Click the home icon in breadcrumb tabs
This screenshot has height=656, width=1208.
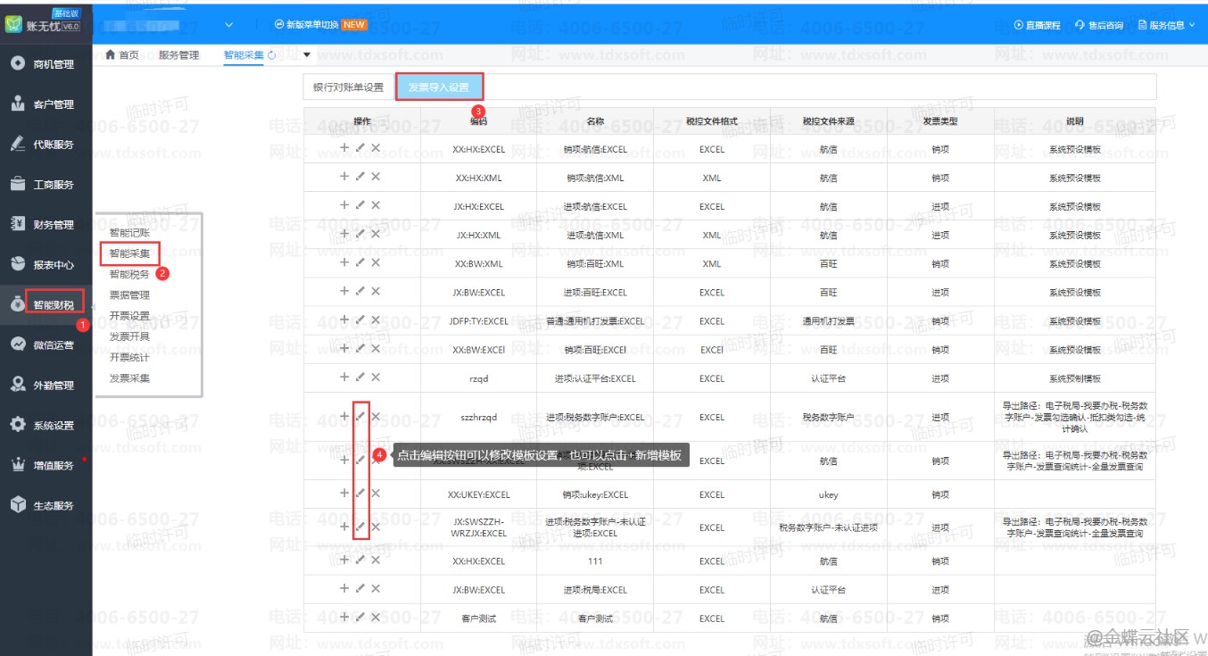tap(111, 55)
